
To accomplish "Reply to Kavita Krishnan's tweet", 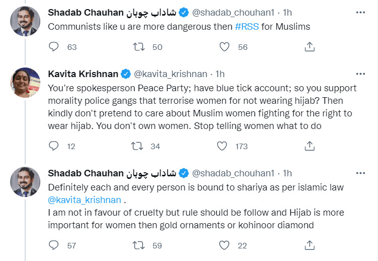I will pos(54,146).
